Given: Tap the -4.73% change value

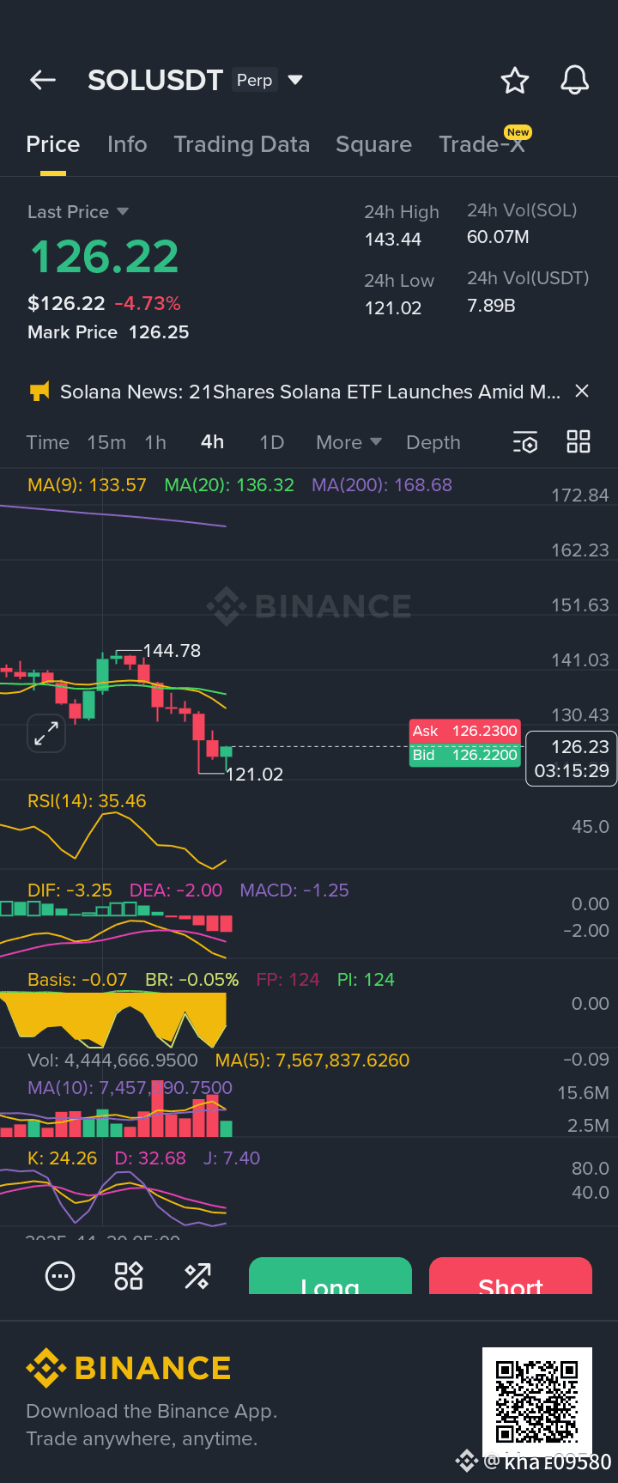Looking at the screenshot, I should [x=148, y=303].
